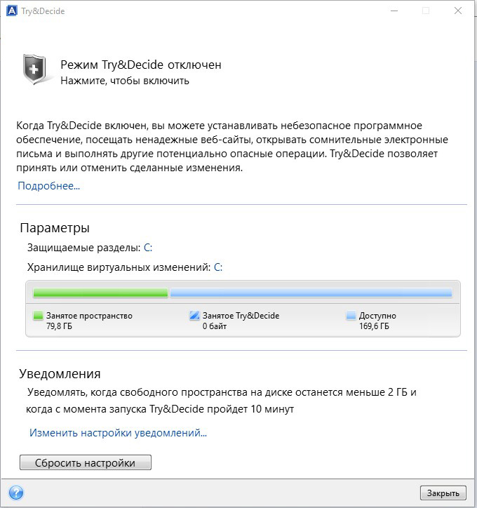The image size is (477, 508).
Task: Click the Acronis logo in the title bar
Action: 12,11
